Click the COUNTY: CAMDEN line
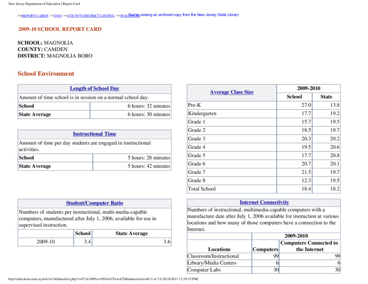 (x=42, y=49)
